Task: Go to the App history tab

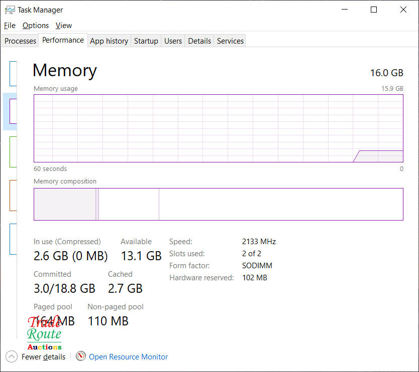Action: 109,41
